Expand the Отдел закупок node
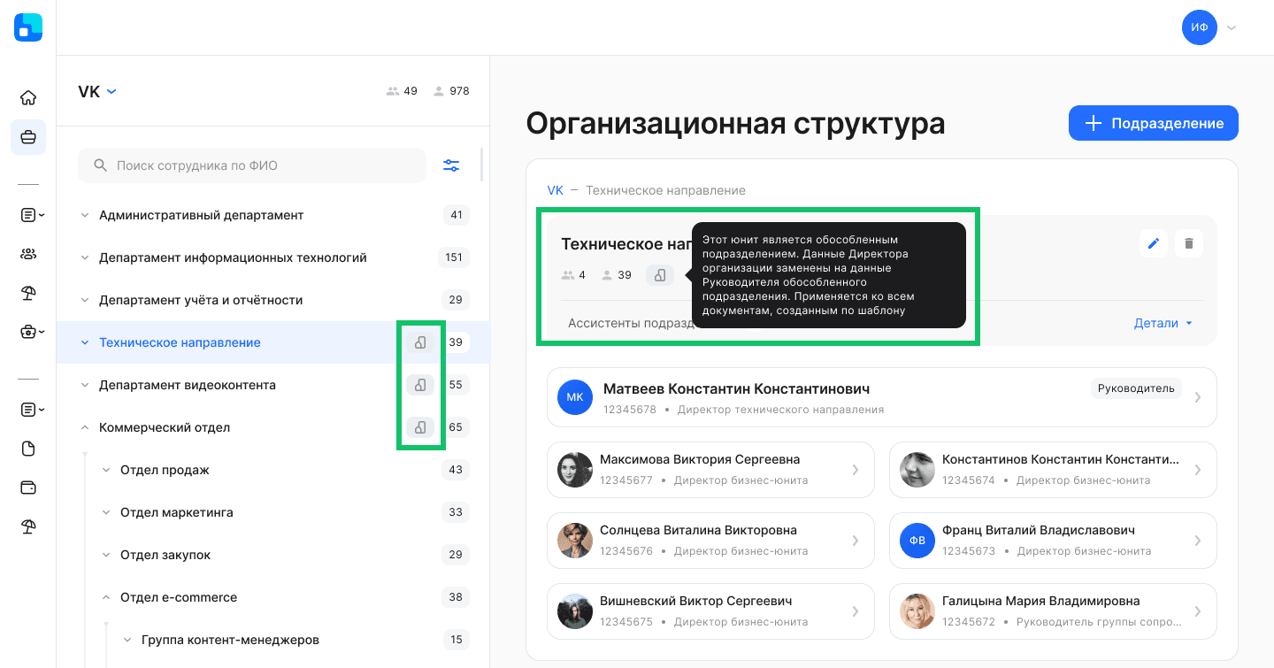 tap(106, 555)
